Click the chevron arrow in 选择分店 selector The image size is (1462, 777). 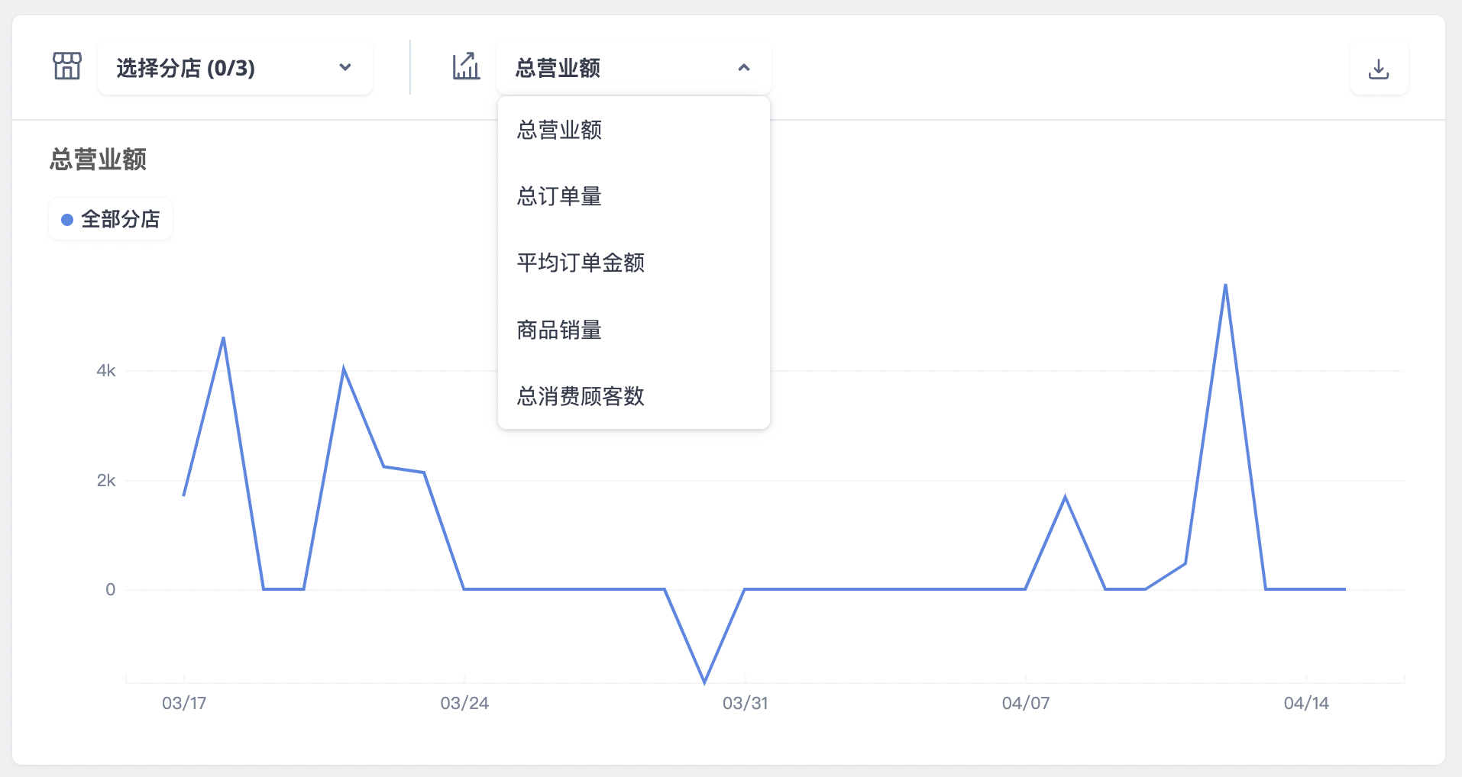345,67
